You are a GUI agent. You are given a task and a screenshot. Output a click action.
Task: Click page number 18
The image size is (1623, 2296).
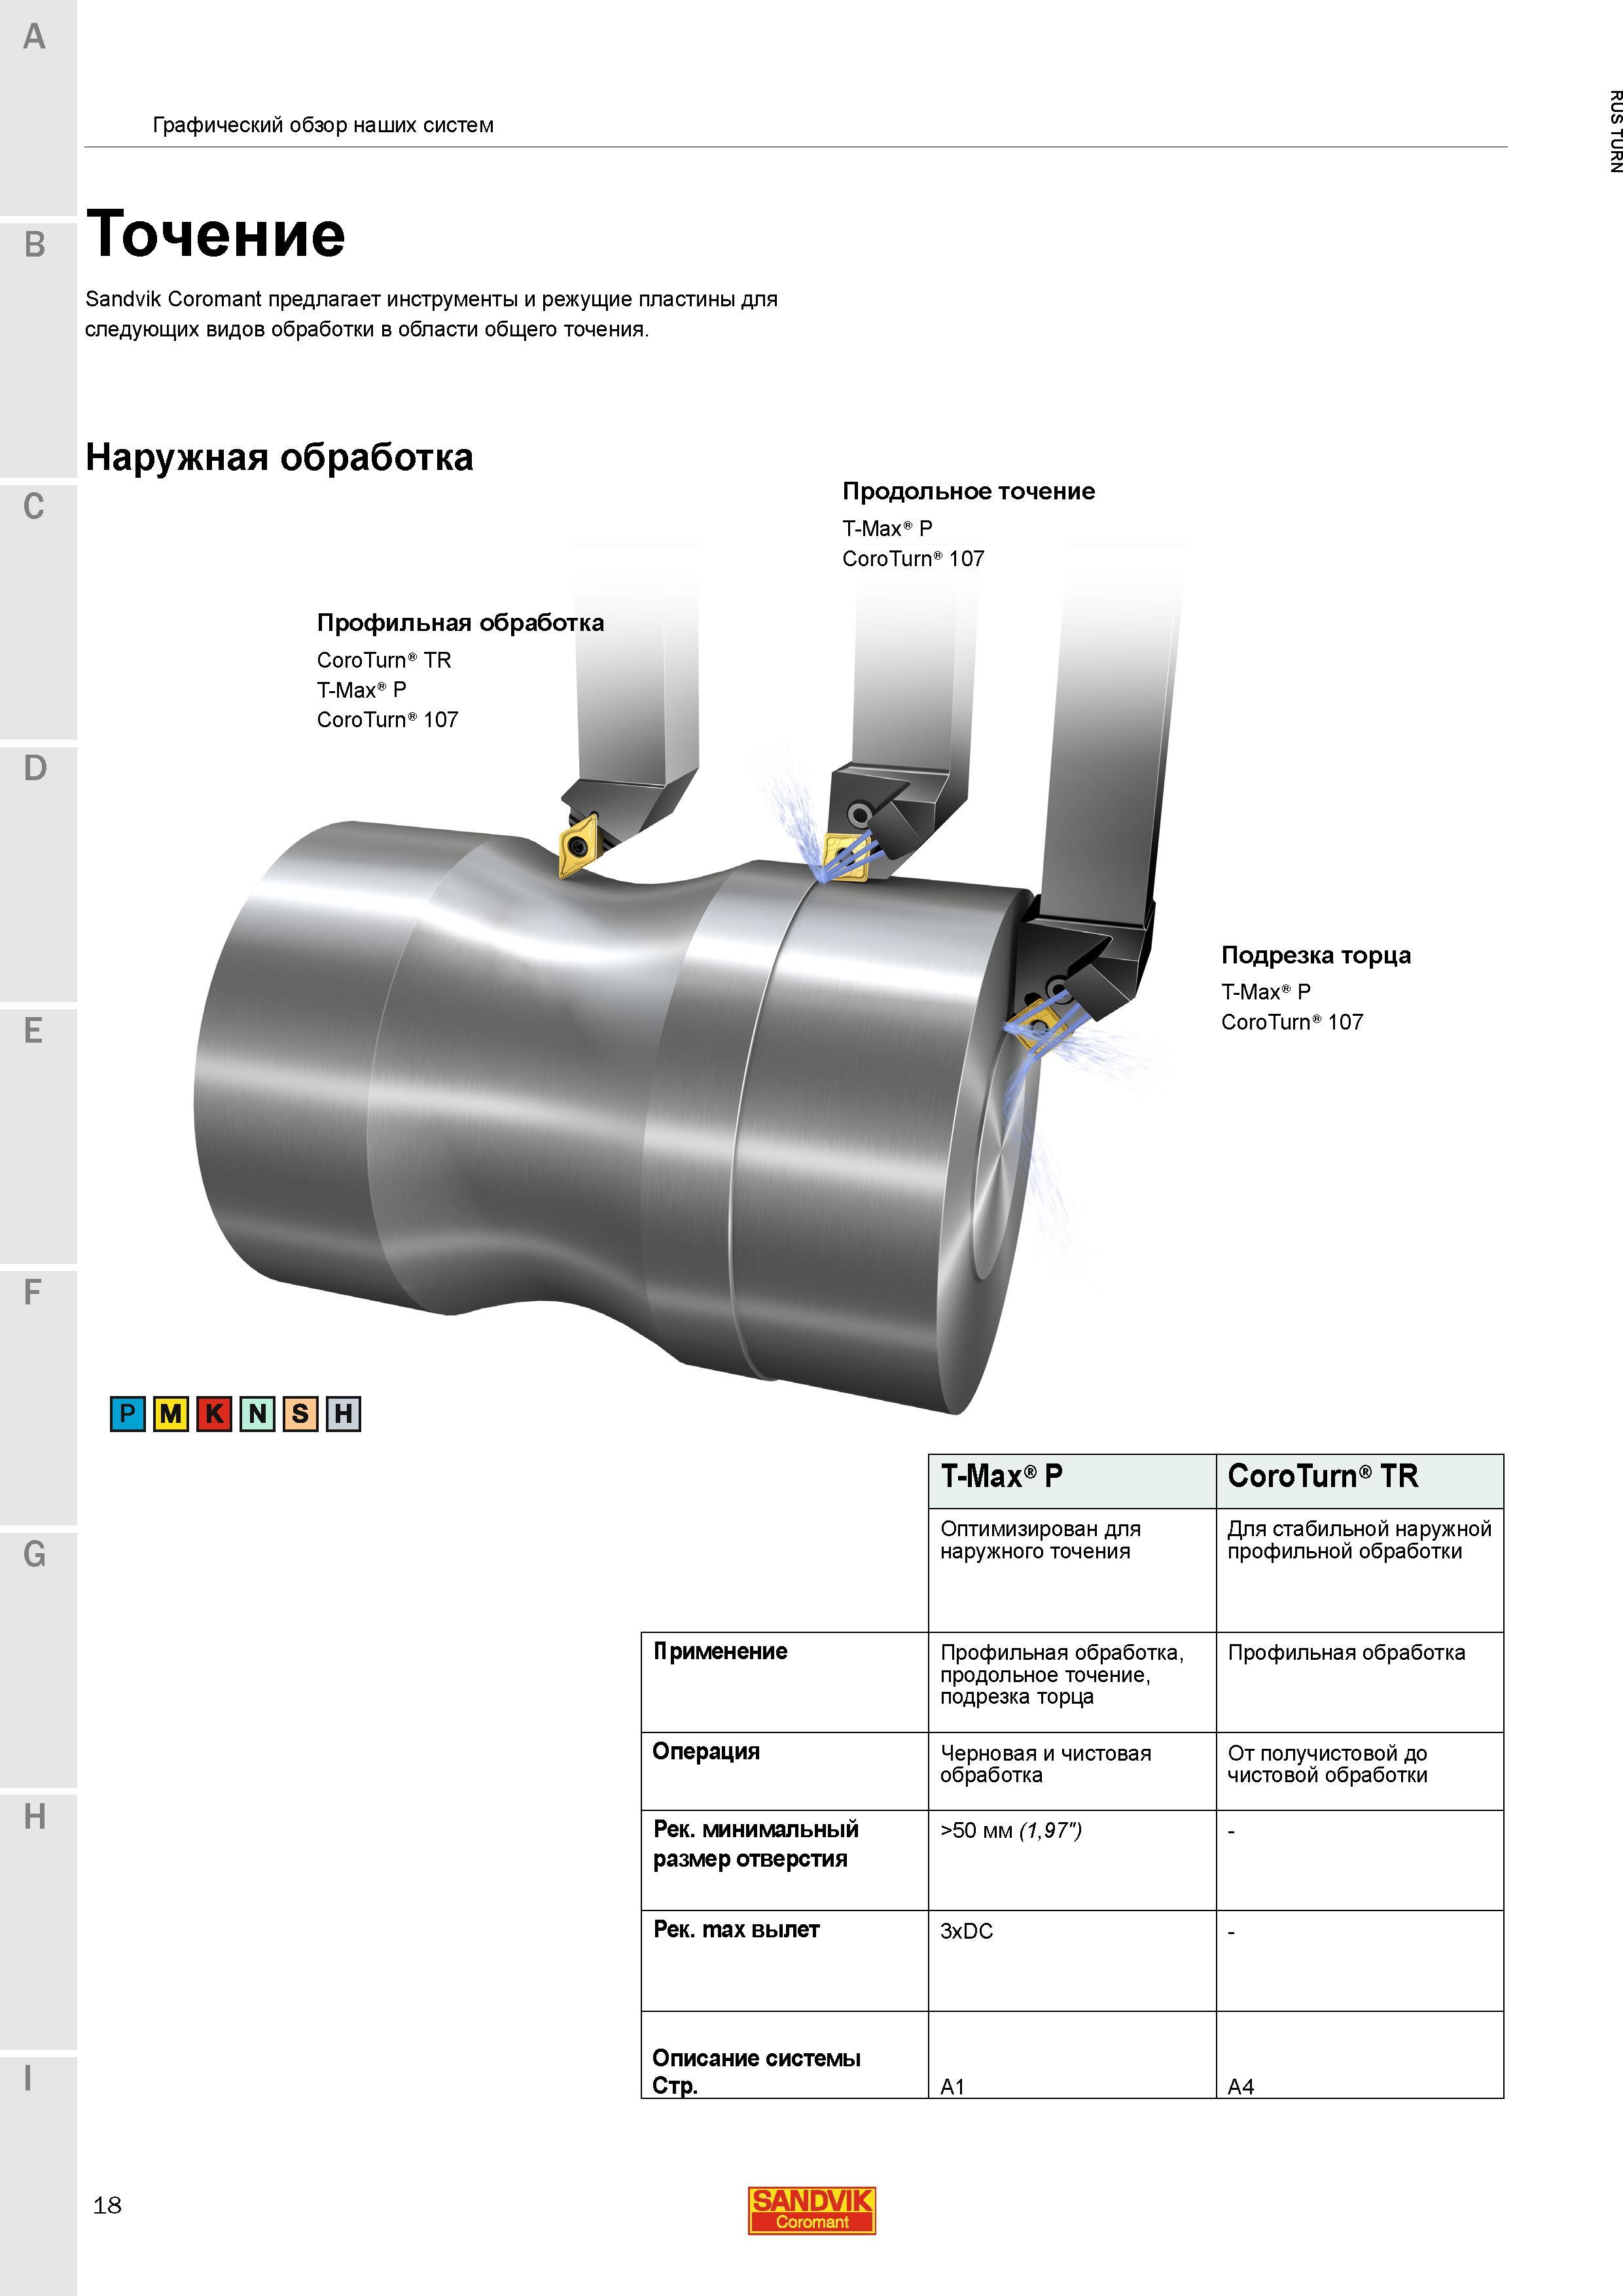tap(107, 2205)
